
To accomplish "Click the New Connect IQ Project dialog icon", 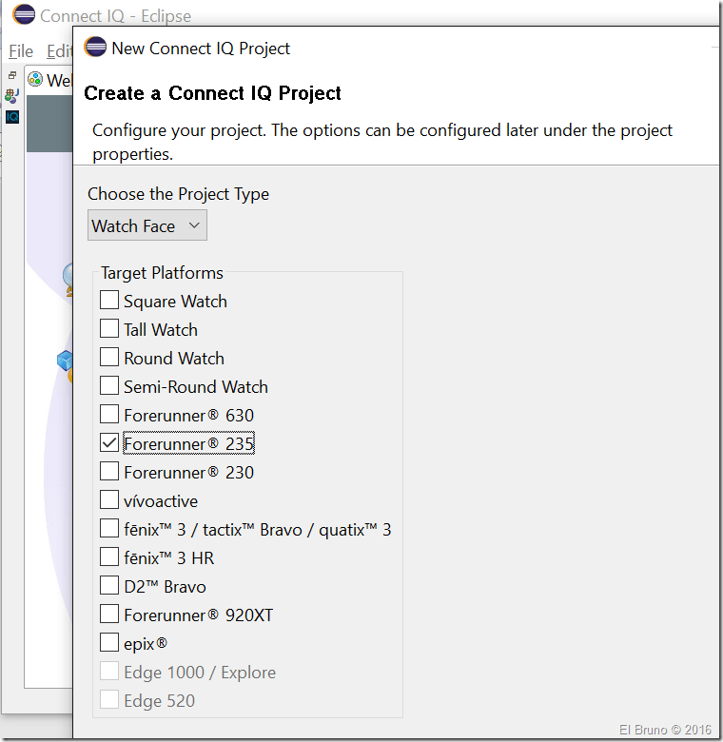I will click(x=95, y=48).
